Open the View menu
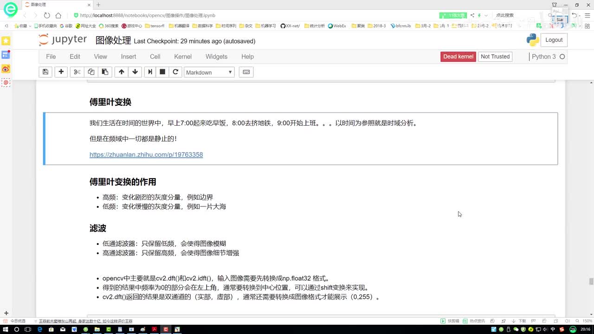594x334 pixels. tap(100, 57)
